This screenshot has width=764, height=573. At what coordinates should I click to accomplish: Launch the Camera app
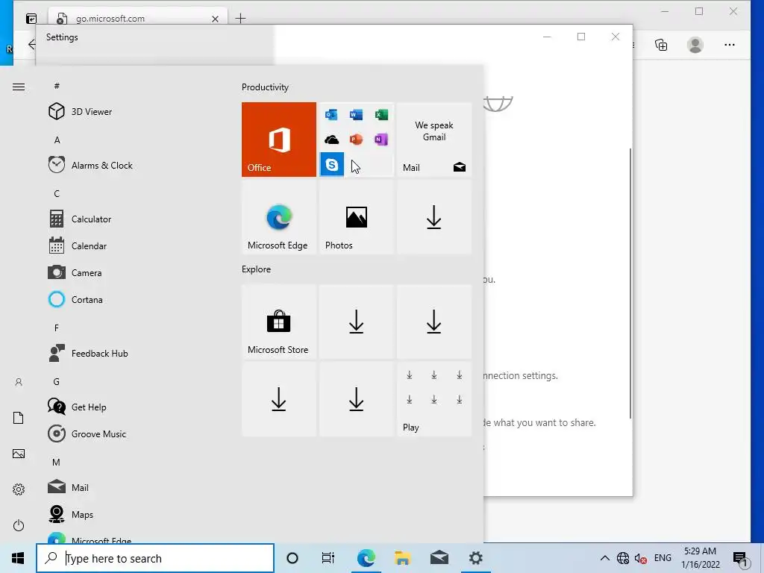point(133,272)
